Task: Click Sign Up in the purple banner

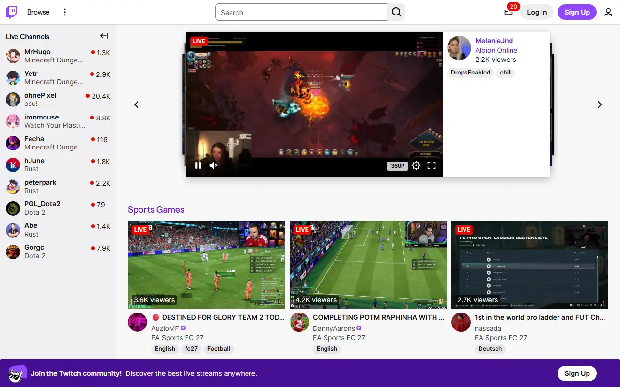Action: [577, 373]
